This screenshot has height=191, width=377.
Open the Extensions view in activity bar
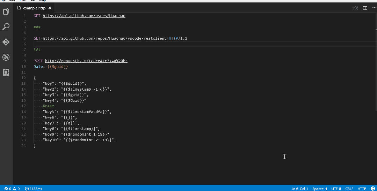(x=6, y=72)
